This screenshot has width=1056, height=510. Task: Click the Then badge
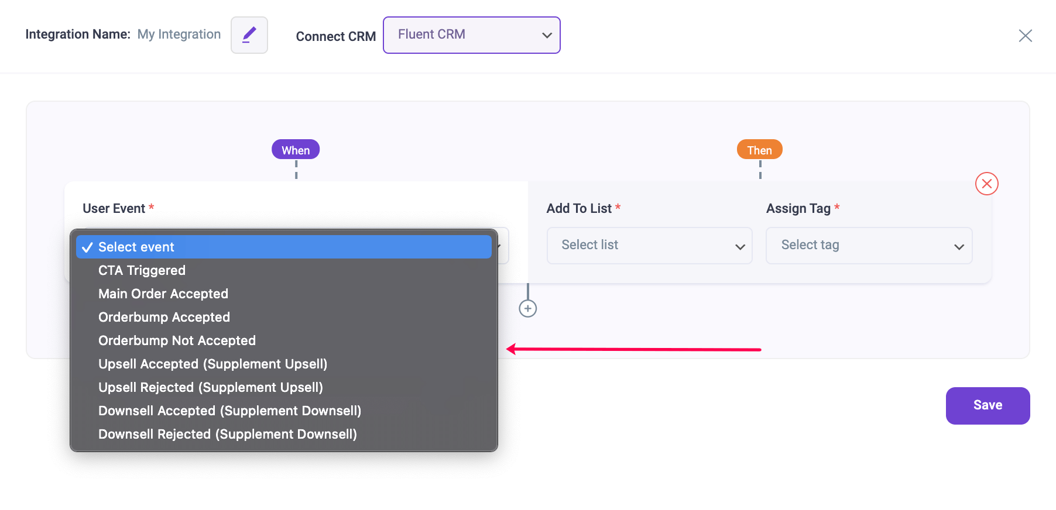(x=759, y=149)
